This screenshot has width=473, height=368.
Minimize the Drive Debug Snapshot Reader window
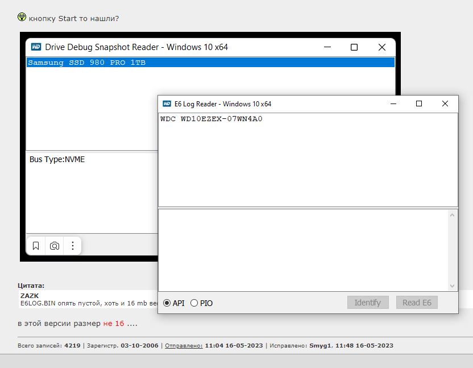[x=327, y=47]
